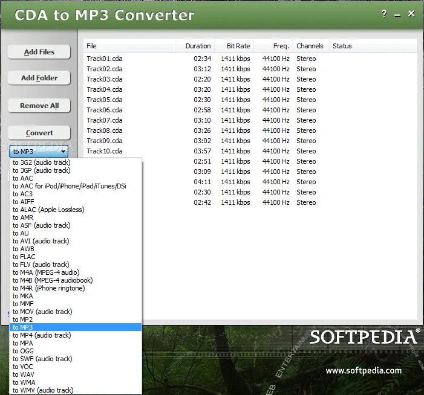Select Track07.cda in the file list
Screen dimensions: 424x395
coord(105,120)
